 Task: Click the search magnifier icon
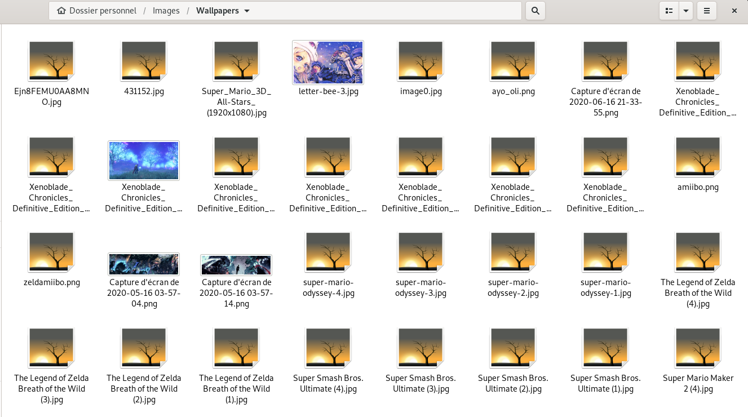click(x=535, y=11)
